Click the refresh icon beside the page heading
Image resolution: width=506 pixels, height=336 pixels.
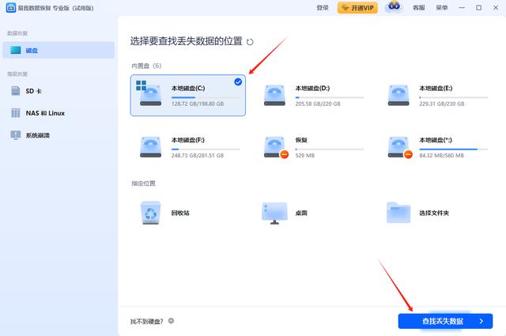[250, 42]
